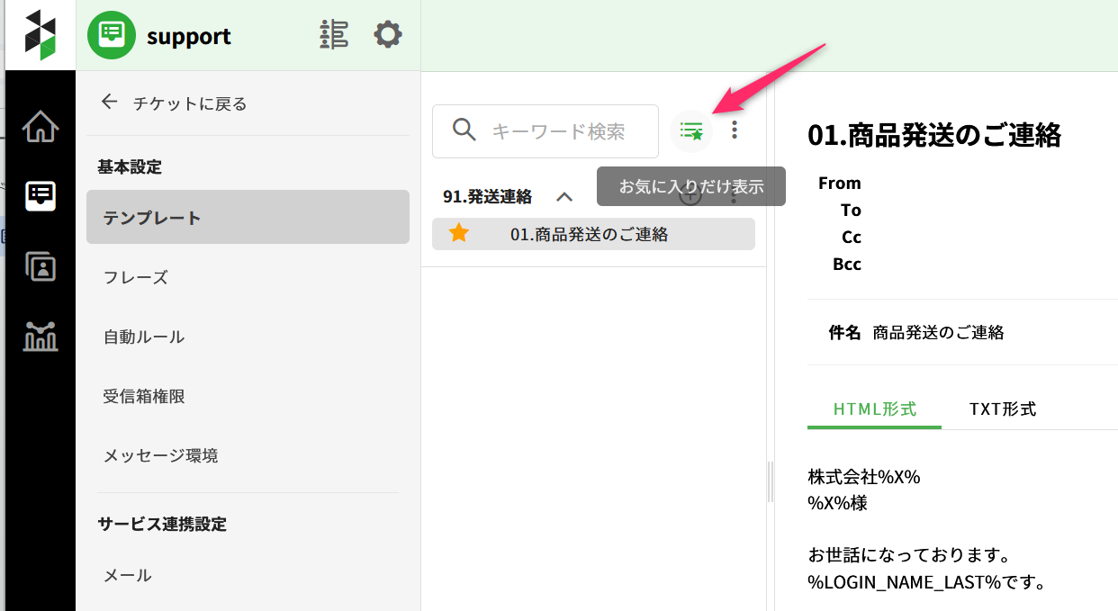The width and height of the screenshot is (1118, 611).
Task: Open the ticket inbox icon in the black sidebar
Action: (41, 194)
